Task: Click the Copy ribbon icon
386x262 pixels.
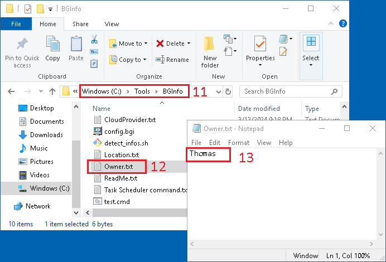Action: 52,43
